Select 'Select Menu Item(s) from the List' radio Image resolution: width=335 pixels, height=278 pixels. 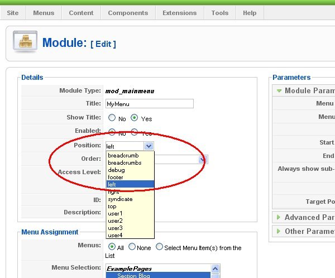[159, 247]
